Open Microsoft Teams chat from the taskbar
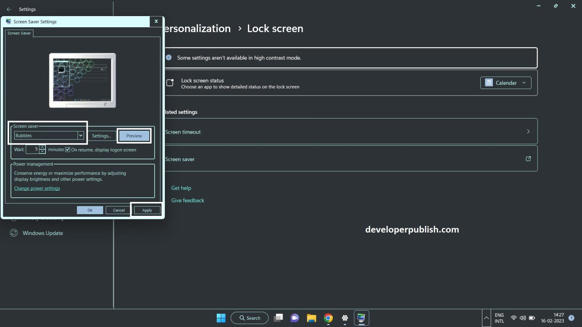582x327 pixels. [294, 318]
